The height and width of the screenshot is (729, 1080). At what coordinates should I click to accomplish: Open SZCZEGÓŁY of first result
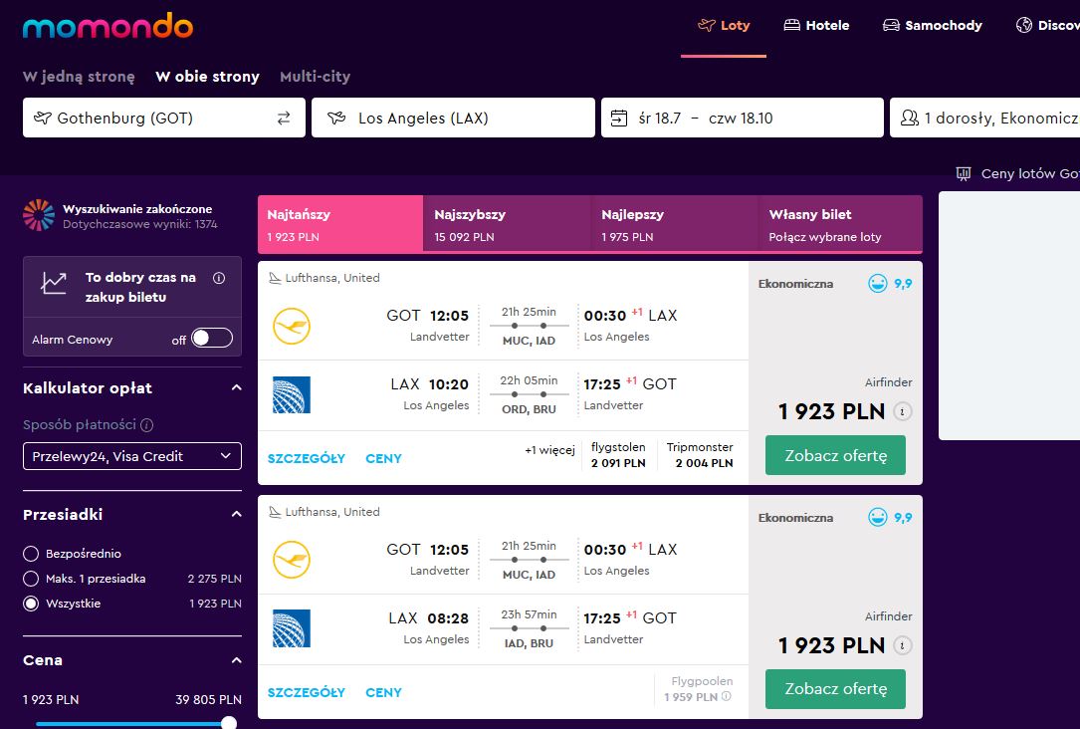tap(306, 459)
